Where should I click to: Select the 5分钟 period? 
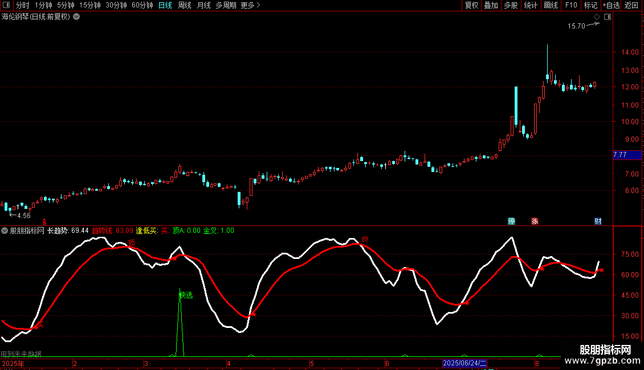point(66,5)
